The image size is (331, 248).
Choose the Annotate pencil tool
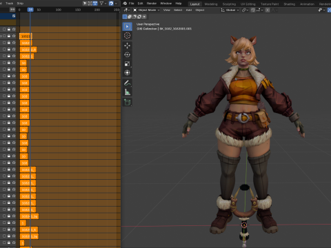[127, 83]
